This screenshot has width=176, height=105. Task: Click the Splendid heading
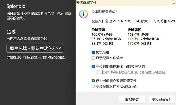(16, 6)
